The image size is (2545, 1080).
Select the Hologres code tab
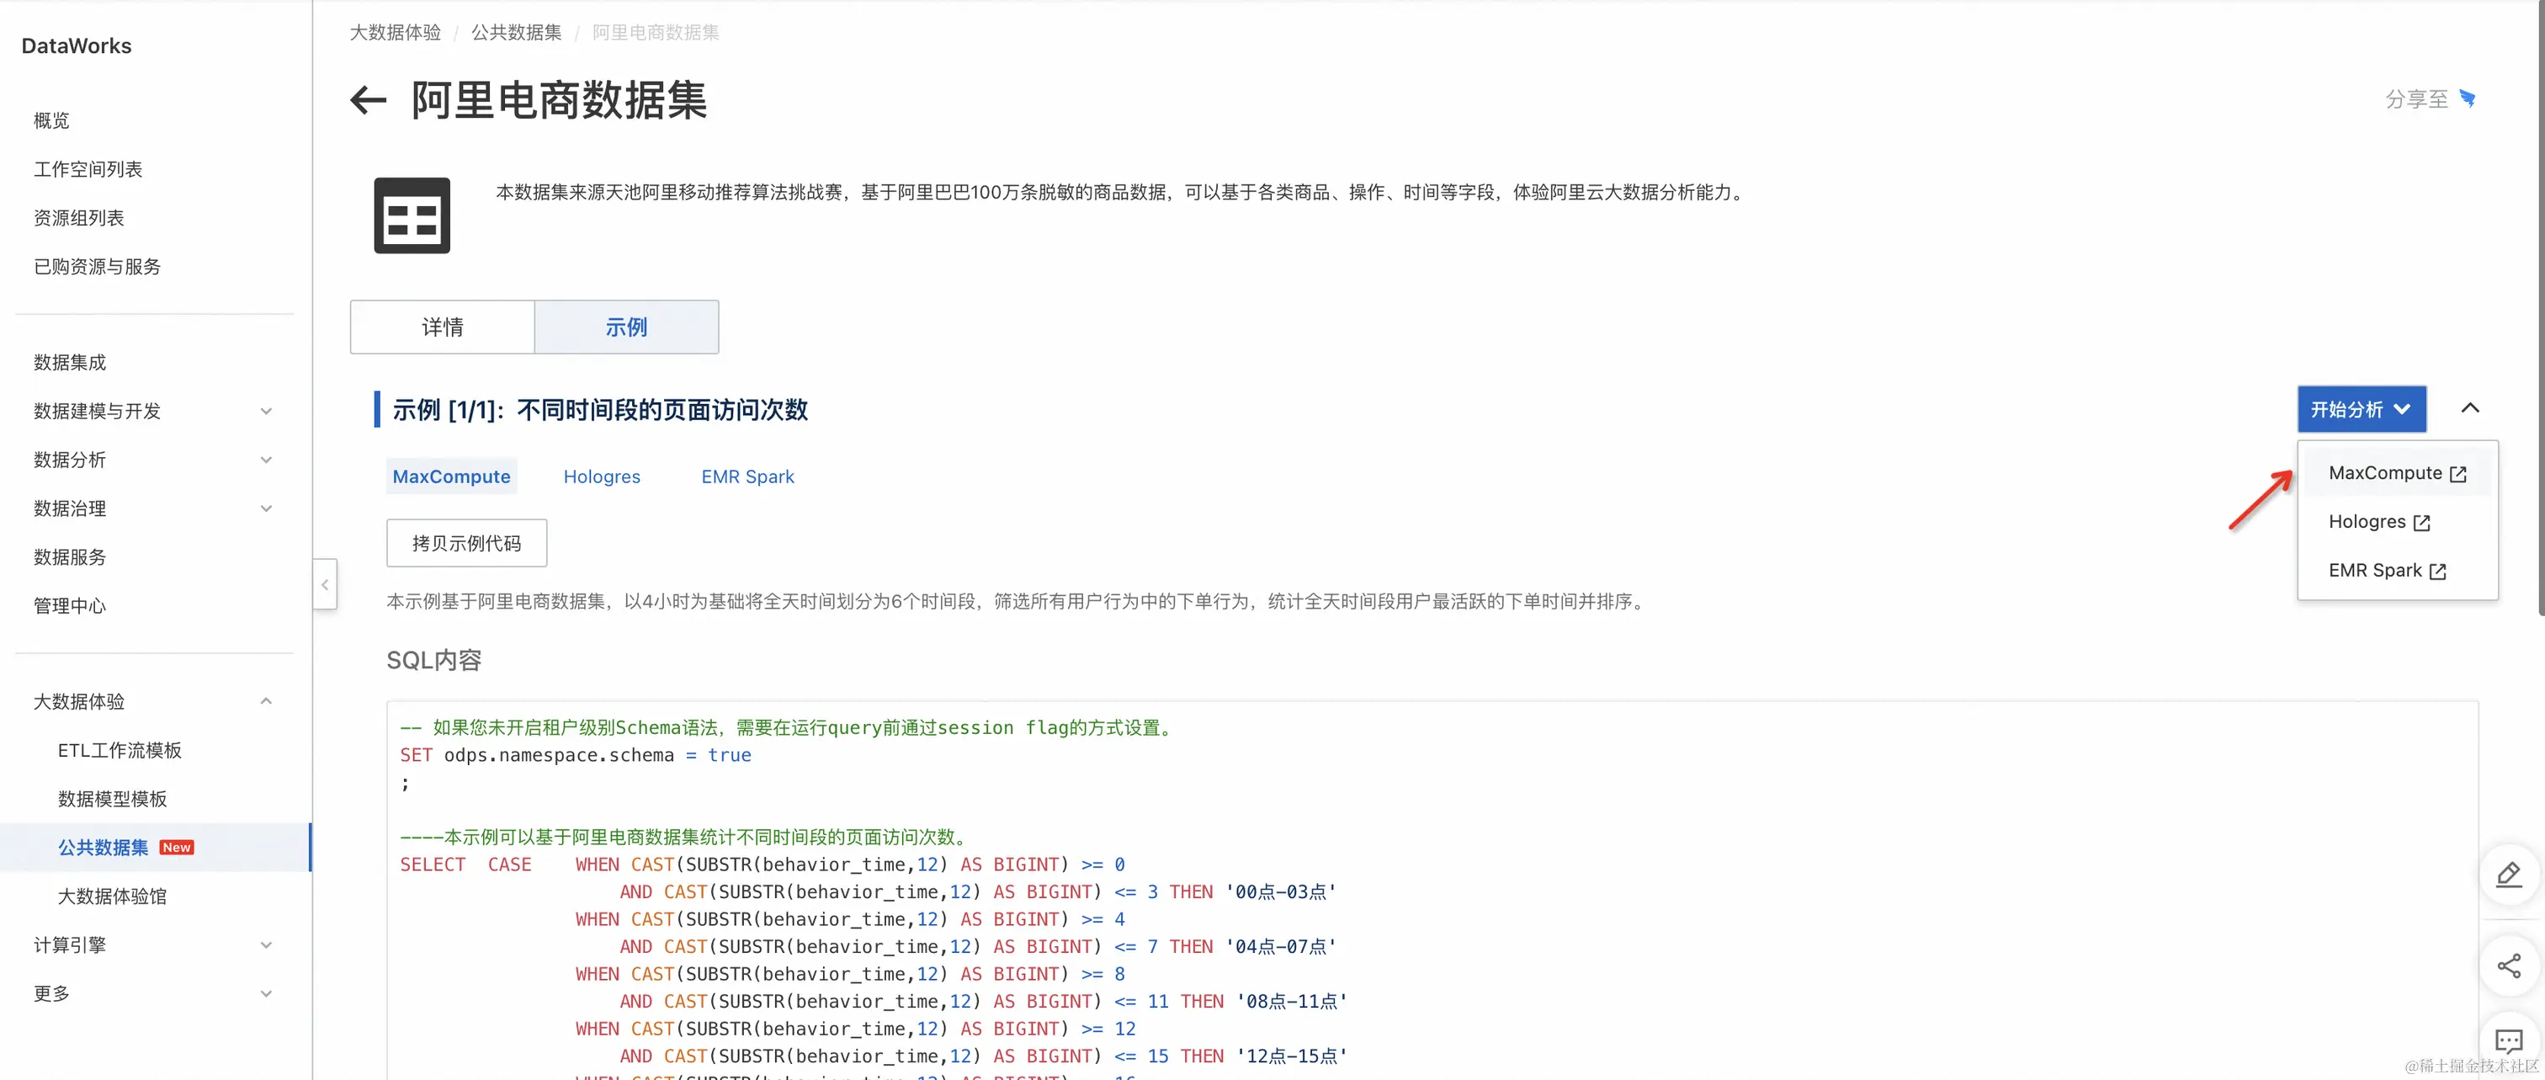[601, 476]
